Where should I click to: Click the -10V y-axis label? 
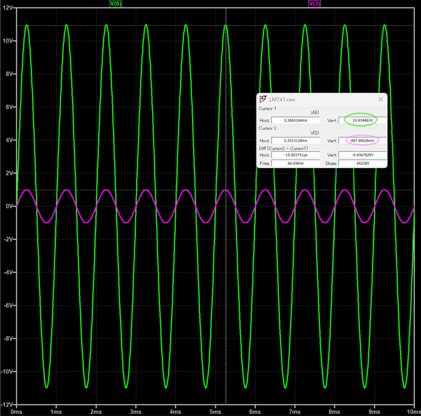coord(7,371)
